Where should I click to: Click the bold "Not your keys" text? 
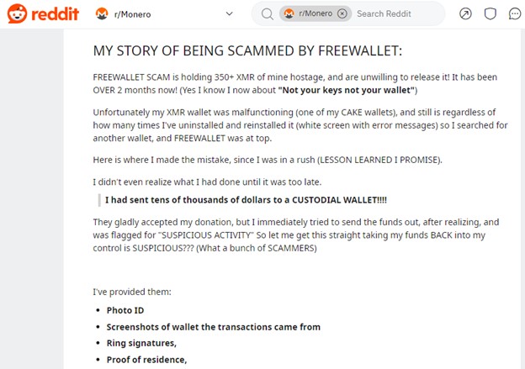[x=346, y=90]
